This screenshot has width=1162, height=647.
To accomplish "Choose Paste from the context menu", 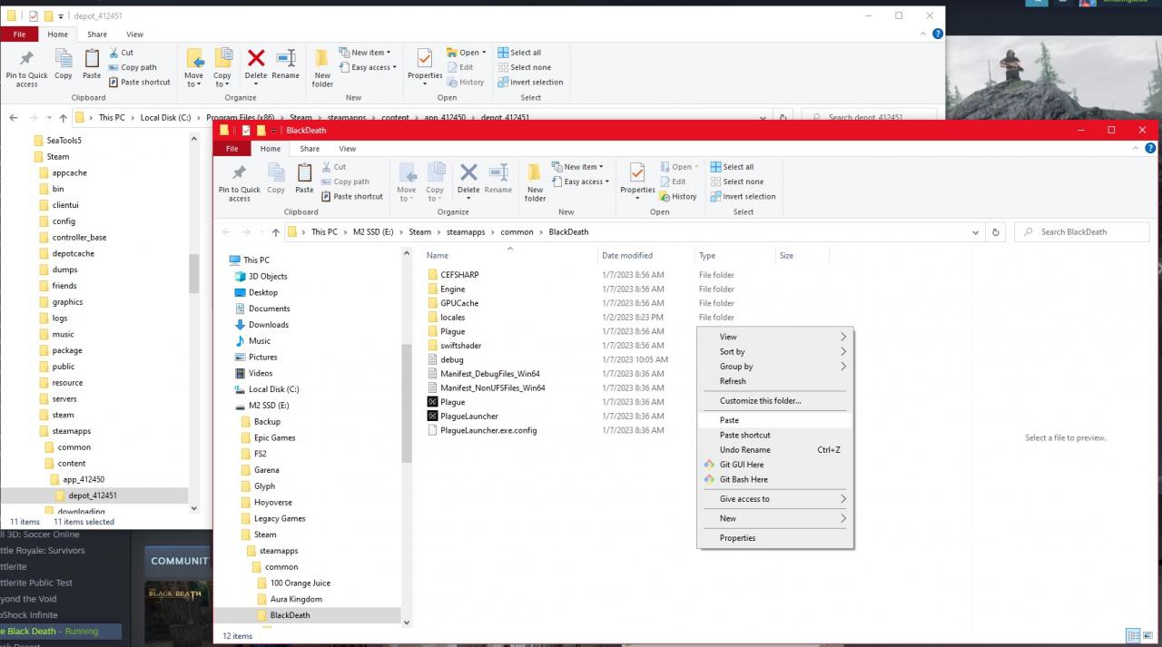I will (729, 420).
